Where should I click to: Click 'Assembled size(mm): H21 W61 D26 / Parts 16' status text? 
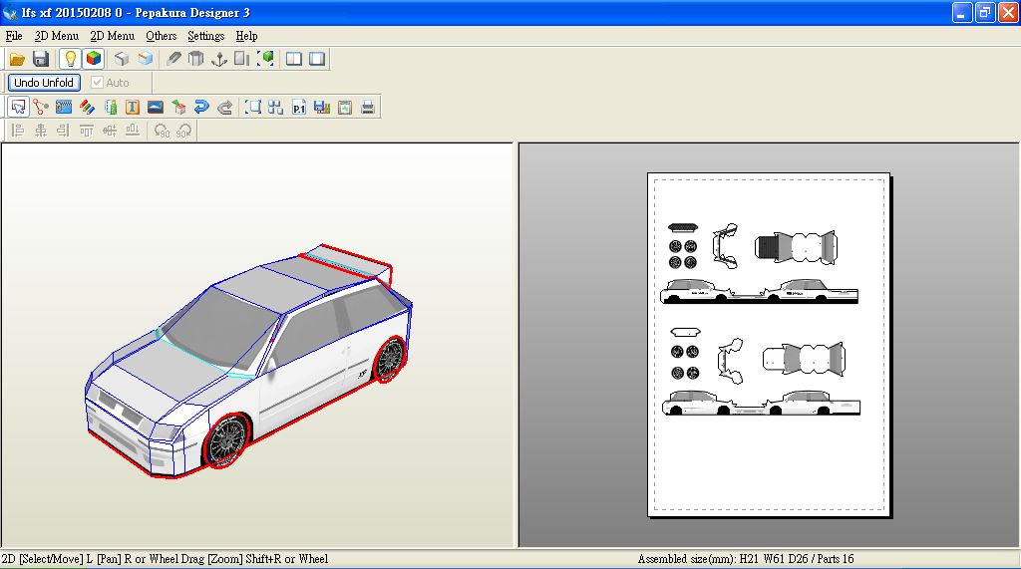point(746,559)
